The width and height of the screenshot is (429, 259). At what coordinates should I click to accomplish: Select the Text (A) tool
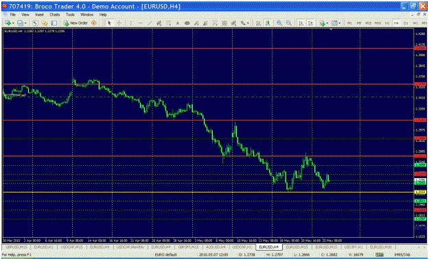pyautogui.click(x=178, y=23)
